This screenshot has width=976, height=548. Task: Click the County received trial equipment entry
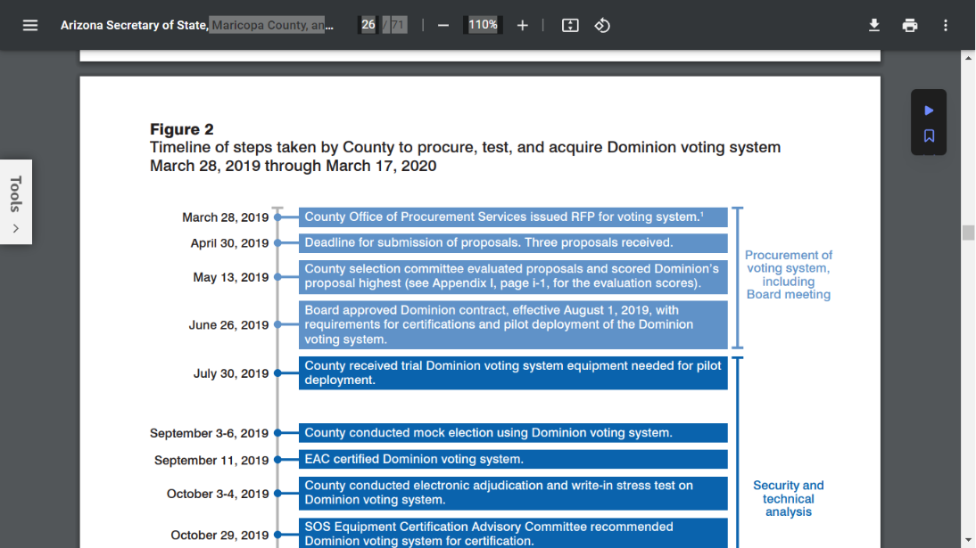[513, 372]
